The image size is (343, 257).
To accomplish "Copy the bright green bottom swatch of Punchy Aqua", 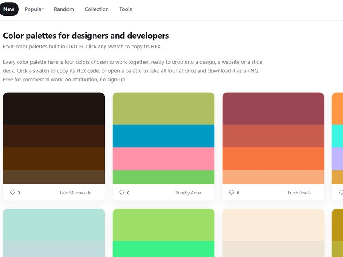I will (x=163, y=177).
